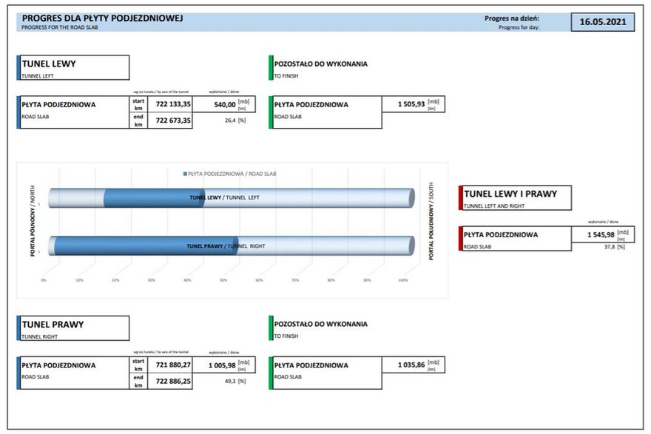651x434 pixels.
Task: Select the 1 005,98 done value cell
Action: tap(224, 365)
